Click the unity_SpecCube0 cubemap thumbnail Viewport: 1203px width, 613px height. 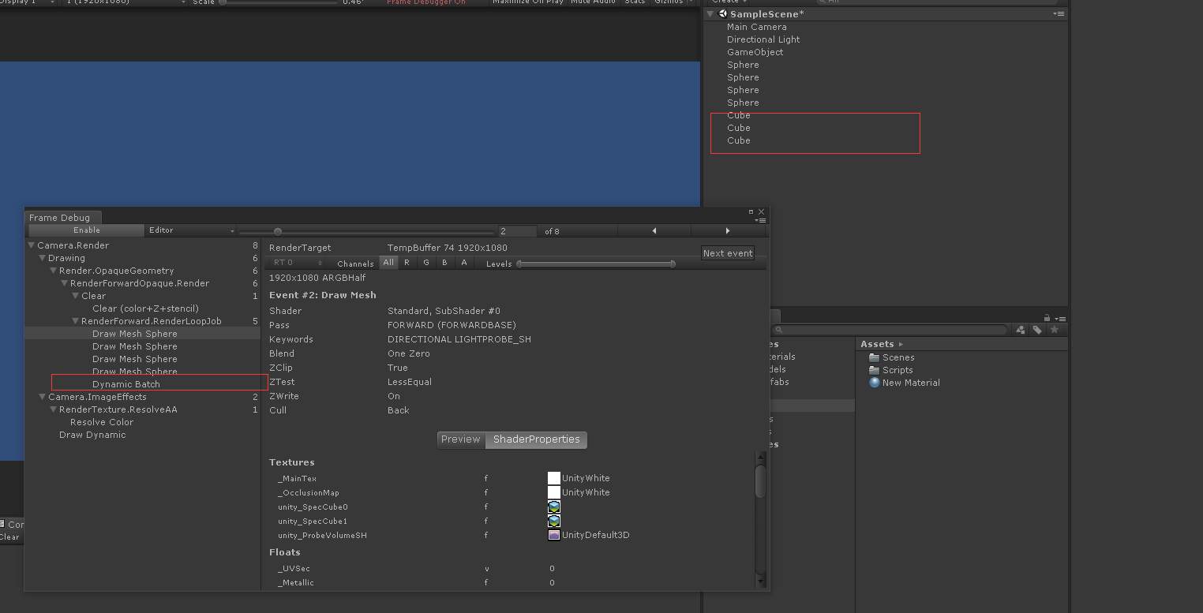point(554,506)
